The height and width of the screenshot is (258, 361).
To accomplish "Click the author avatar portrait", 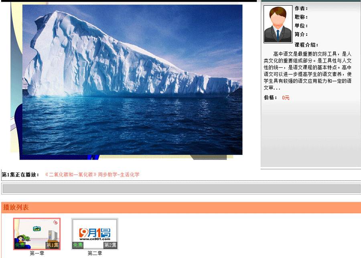I will pyautogui.click(x=278, y=24).
